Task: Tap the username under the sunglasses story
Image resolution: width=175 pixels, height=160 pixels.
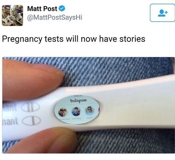Action: (x=89, y=118)
